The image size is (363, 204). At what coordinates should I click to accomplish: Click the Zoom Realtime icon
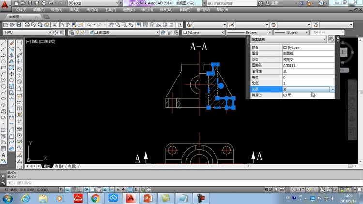(x=118, y=25)
